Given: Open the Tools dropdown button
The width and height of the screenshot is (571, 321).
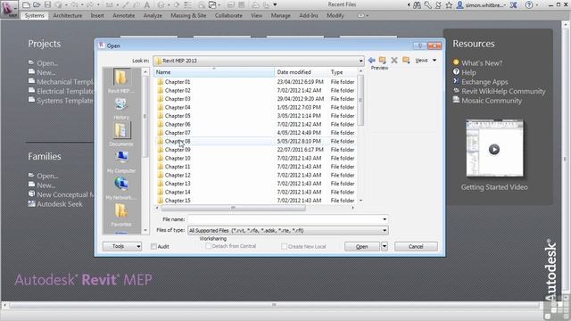Looking at the screenshot, I should coord(122,246).
